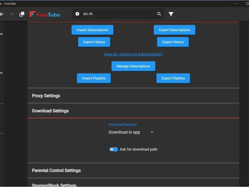Open the Download Behavior dropdown
This screenshot has width=249, height=187.
point(131,132)
